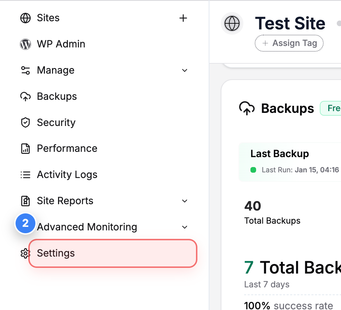This screenshot has width=341, height=310.
Task: Add a new site using the plus button
Action: pos(183,18)
